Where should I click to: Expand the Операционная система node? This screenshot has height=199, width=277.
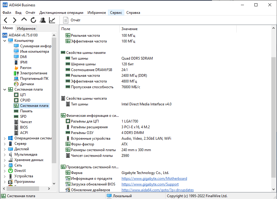(x=5, y=138)
